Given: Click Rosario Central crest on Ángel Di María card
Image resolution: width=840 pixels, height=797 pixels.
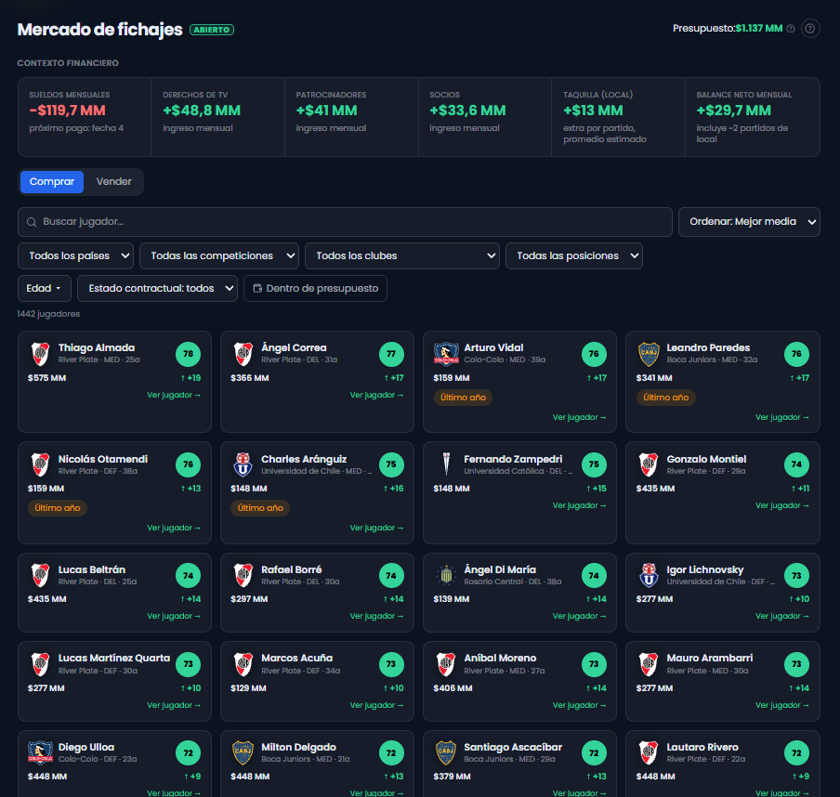Looking at the screenshot, I should click(x=446, y=576).
